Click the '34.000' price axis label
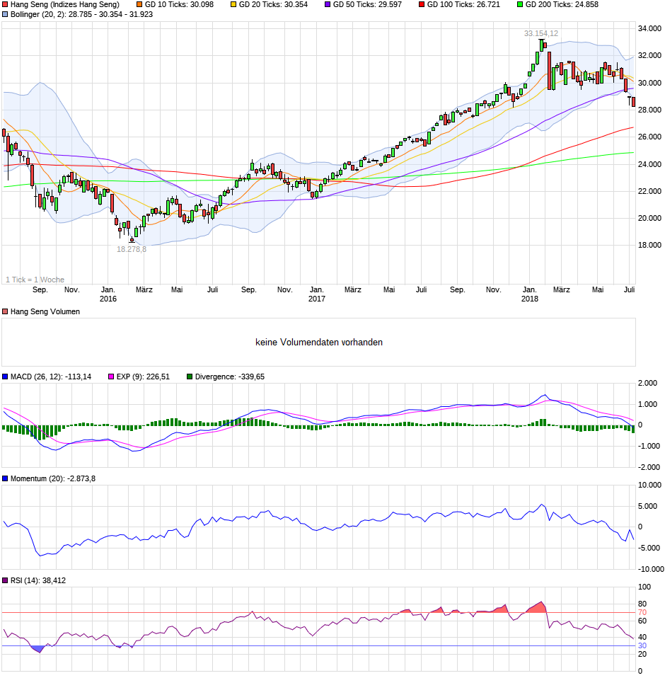This screenshot has height=678, width=665. click(649, 28)
